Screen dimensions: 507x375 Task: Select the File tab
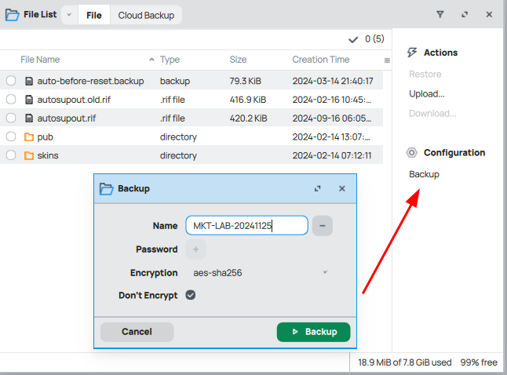[93, 15]
